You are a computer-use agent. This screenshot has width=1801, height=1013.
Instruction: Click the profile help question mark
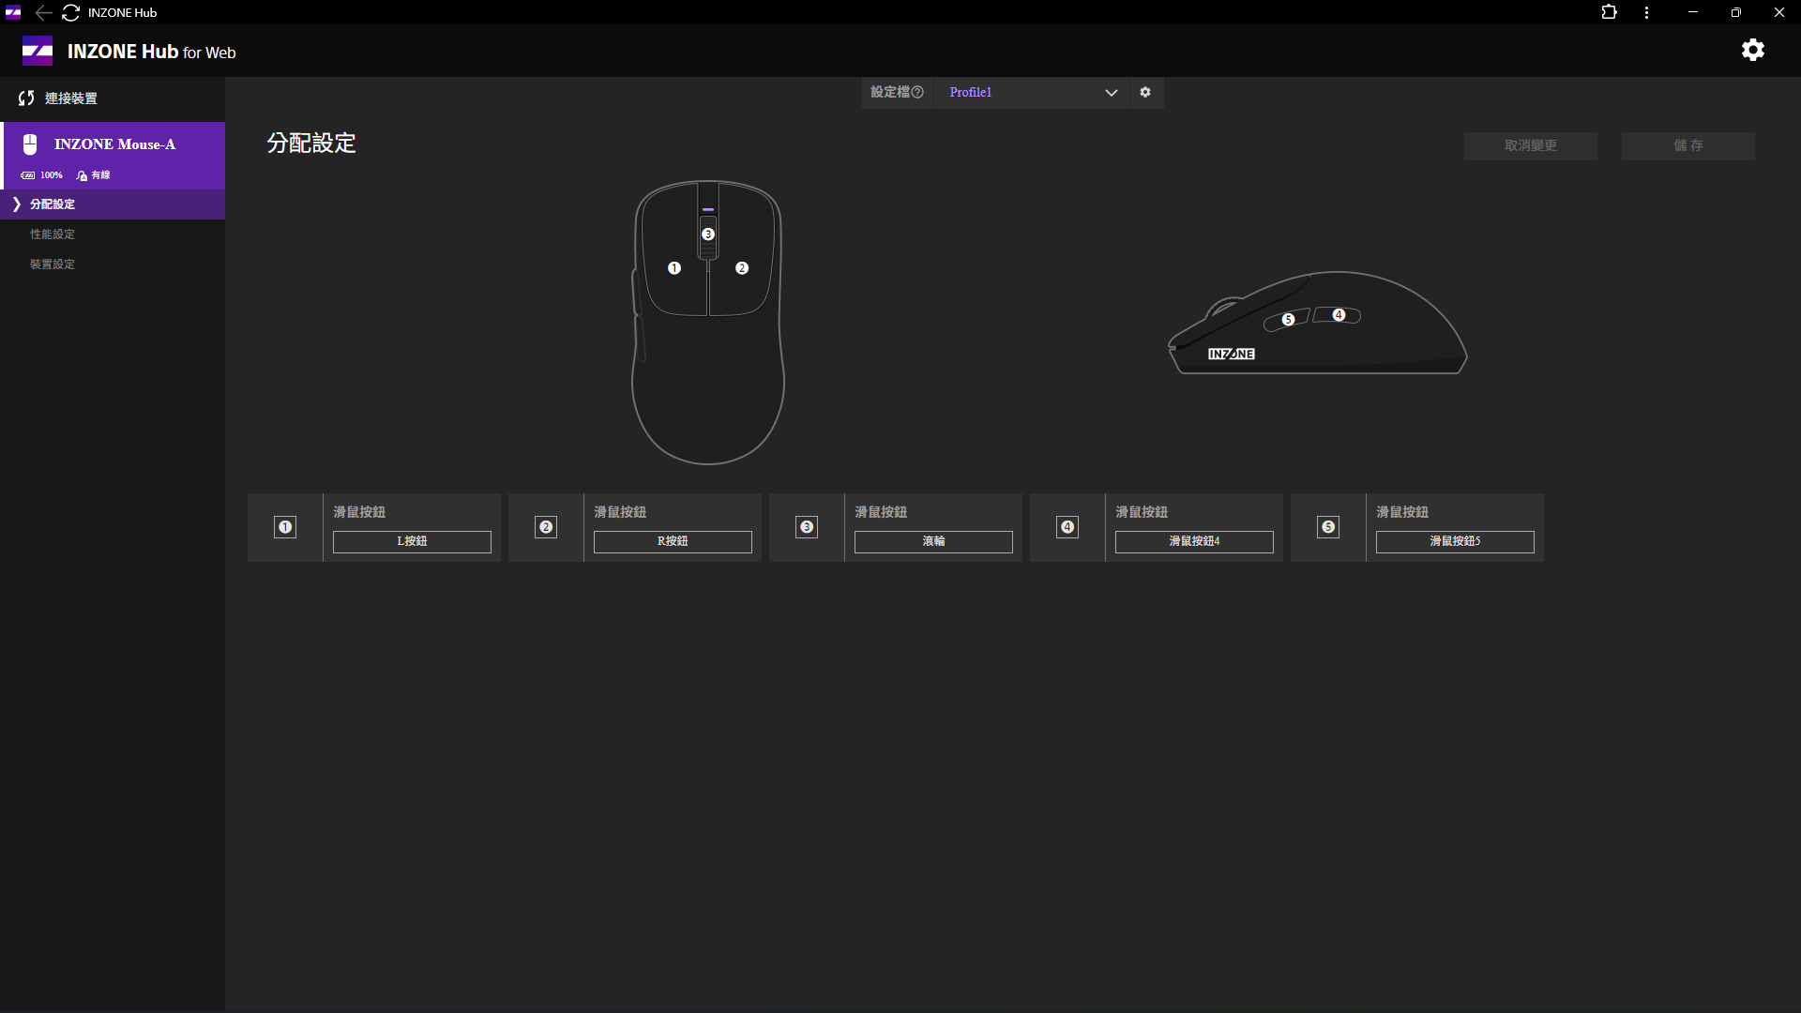point(917,92)
